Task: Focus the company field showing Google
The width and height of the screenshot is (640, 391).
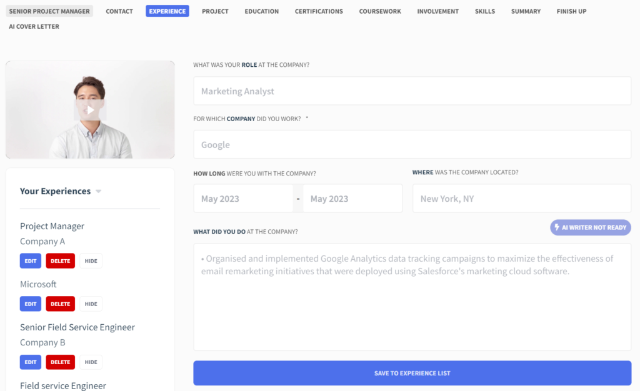Action: point(412,144)
